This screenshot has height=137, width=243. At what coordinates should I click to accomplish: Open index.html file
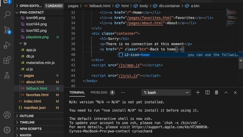pos(32,101)
